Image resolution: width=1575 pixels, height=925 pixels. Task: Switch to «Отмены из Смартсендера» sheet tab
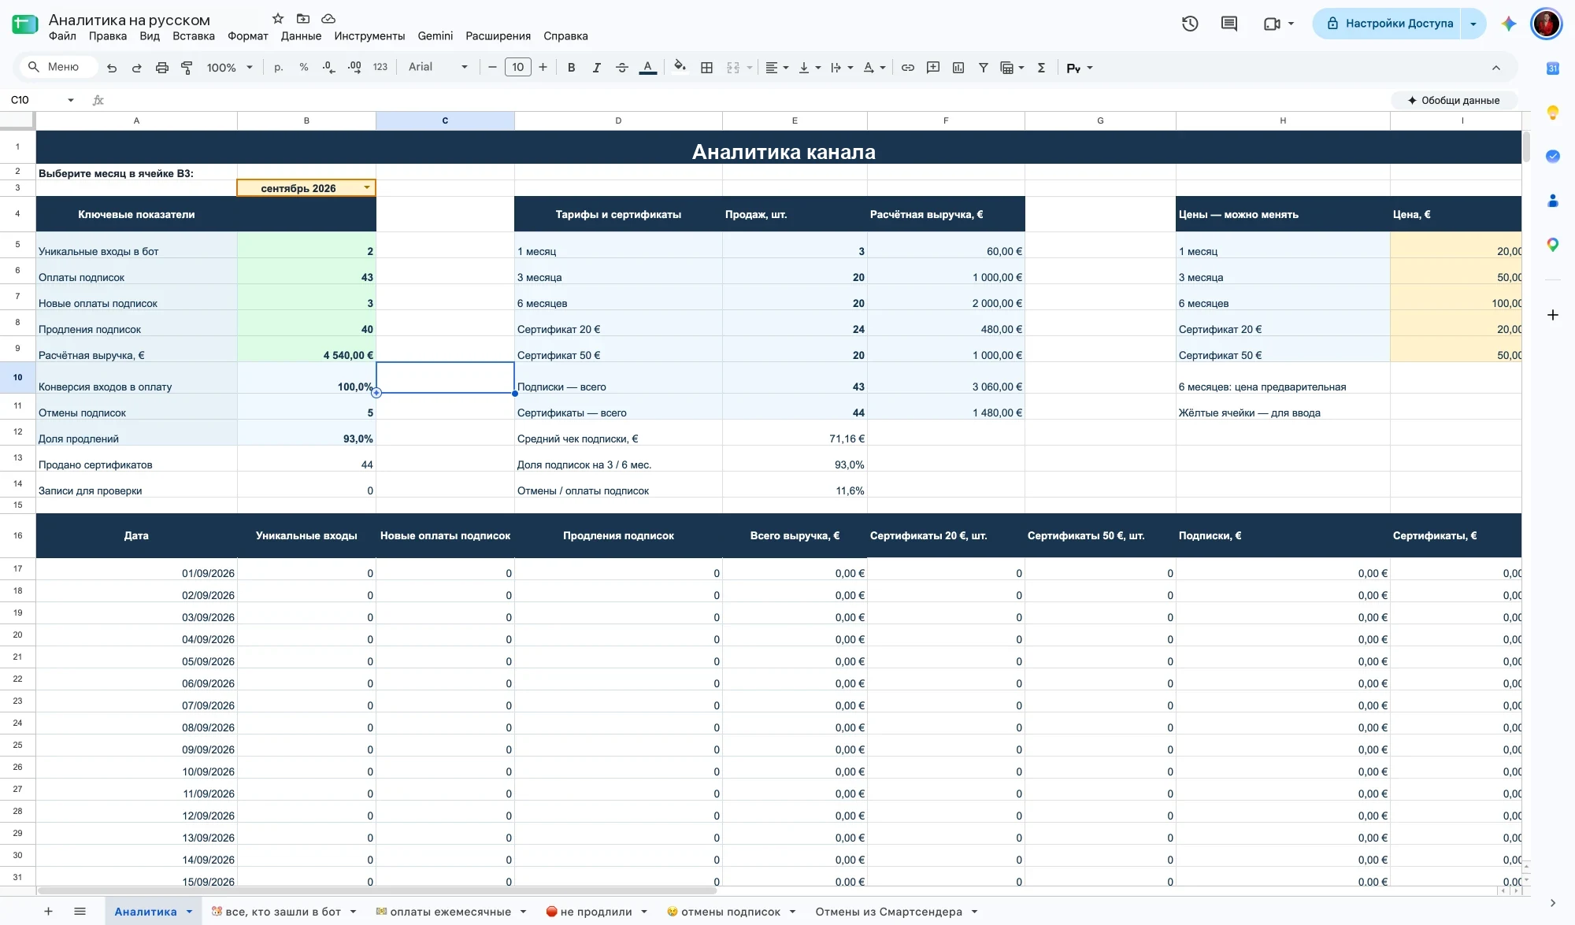point(889,912)
